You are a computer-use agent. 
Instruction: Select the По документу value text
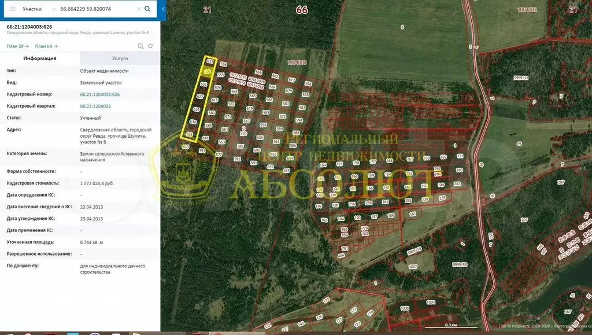[x=113, y=269]
